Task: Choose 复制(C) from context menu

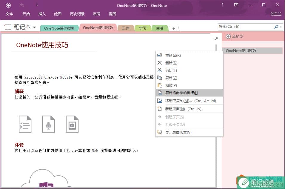Action: (x=190, y=78)
